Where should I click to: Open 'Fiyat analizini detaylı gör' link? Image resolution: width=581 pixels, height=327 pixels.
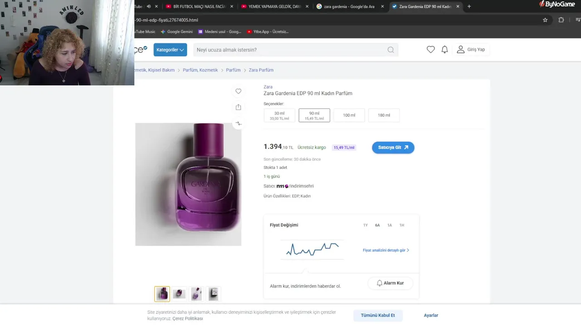coord(386,250)
